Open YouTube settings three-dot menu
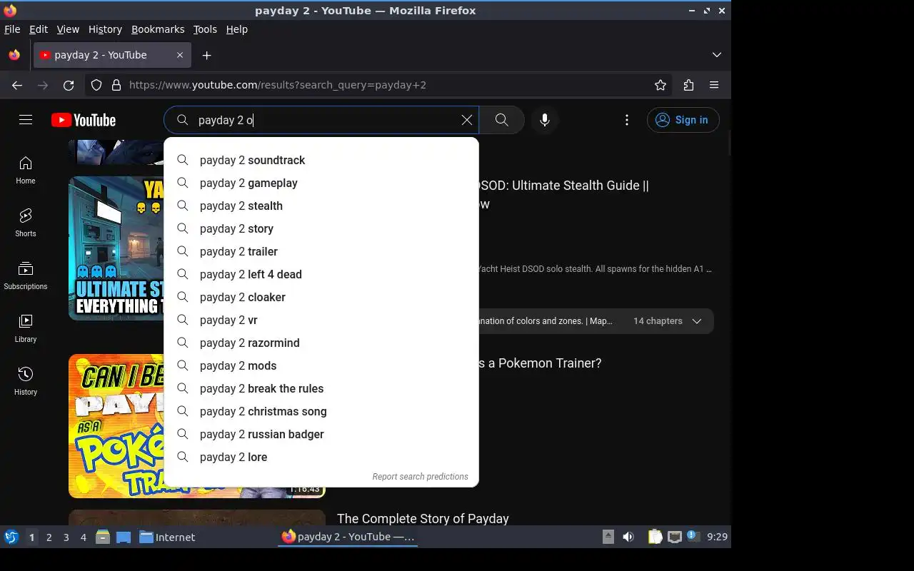 [627, 120]
